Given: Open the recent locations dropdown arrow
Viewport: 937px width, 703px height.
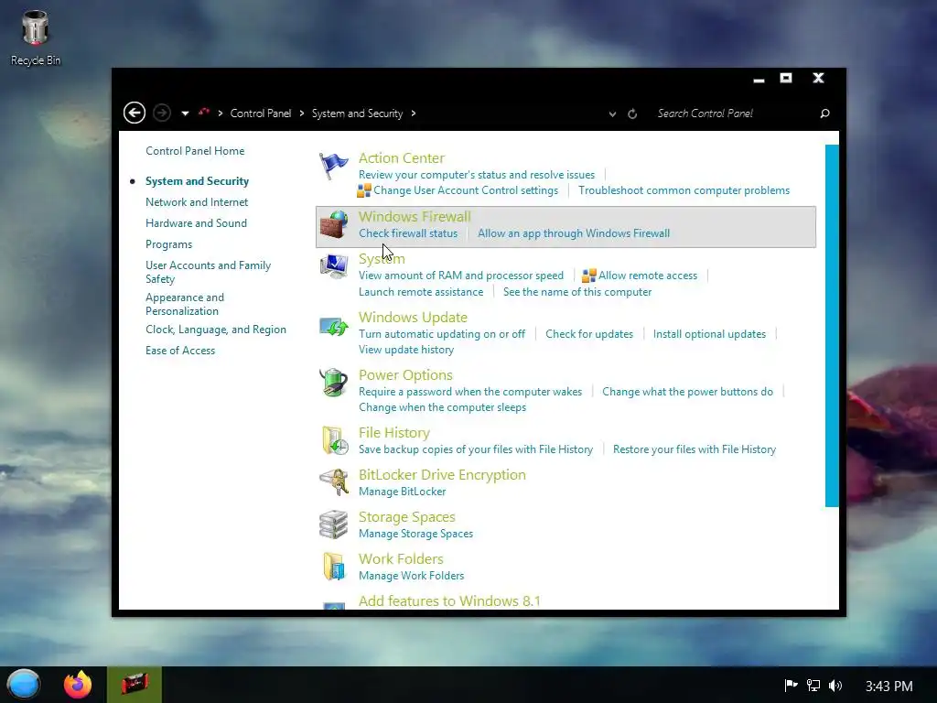Looking at the screenshot, I should (185, 114).
